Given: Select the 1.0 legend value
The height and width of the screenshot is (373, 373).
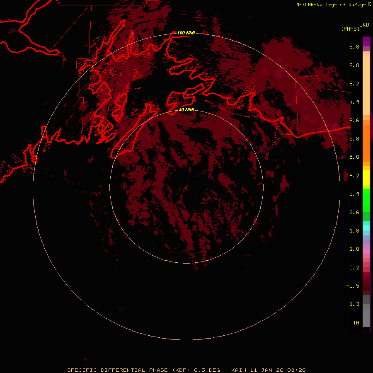Looking at the screenshot, I should 354,249.
